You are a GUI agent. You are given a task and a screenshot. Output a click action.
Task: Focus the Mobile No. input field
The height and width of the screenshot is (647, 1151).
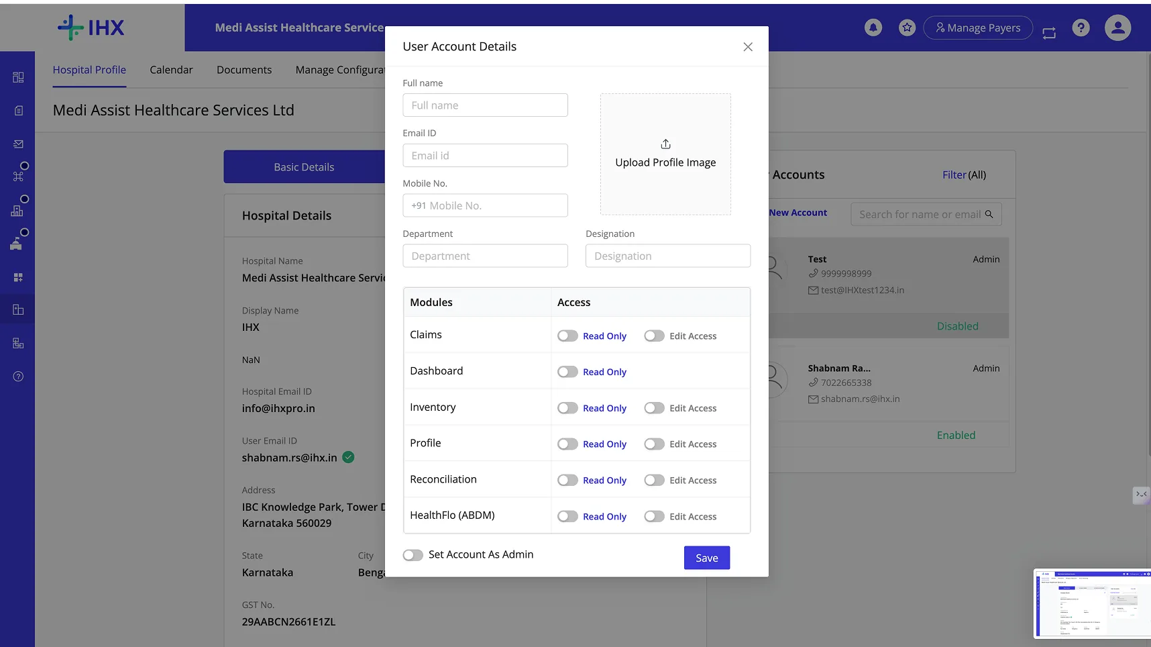click(x=485, y=205)
